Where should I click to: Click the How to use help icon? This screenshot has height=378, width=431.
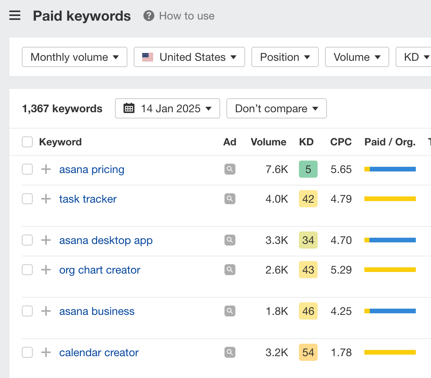pyautogui.click(x=148, y=16)
